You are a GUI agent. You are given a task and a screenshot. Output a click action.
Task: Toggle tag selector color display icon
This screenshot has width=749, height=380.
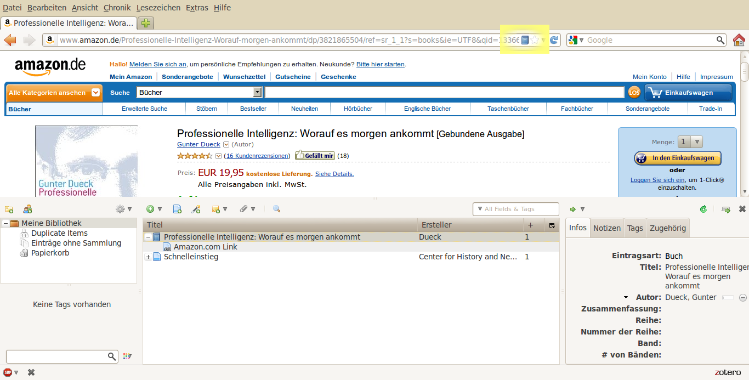[x=127, y=356]
